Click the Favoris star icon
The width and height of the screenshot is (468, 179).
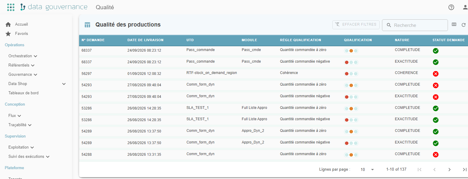pos(8,34)
